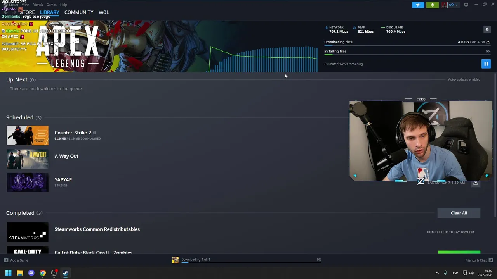
Task: Open the volume control in tray
Action: click(471, 273)
